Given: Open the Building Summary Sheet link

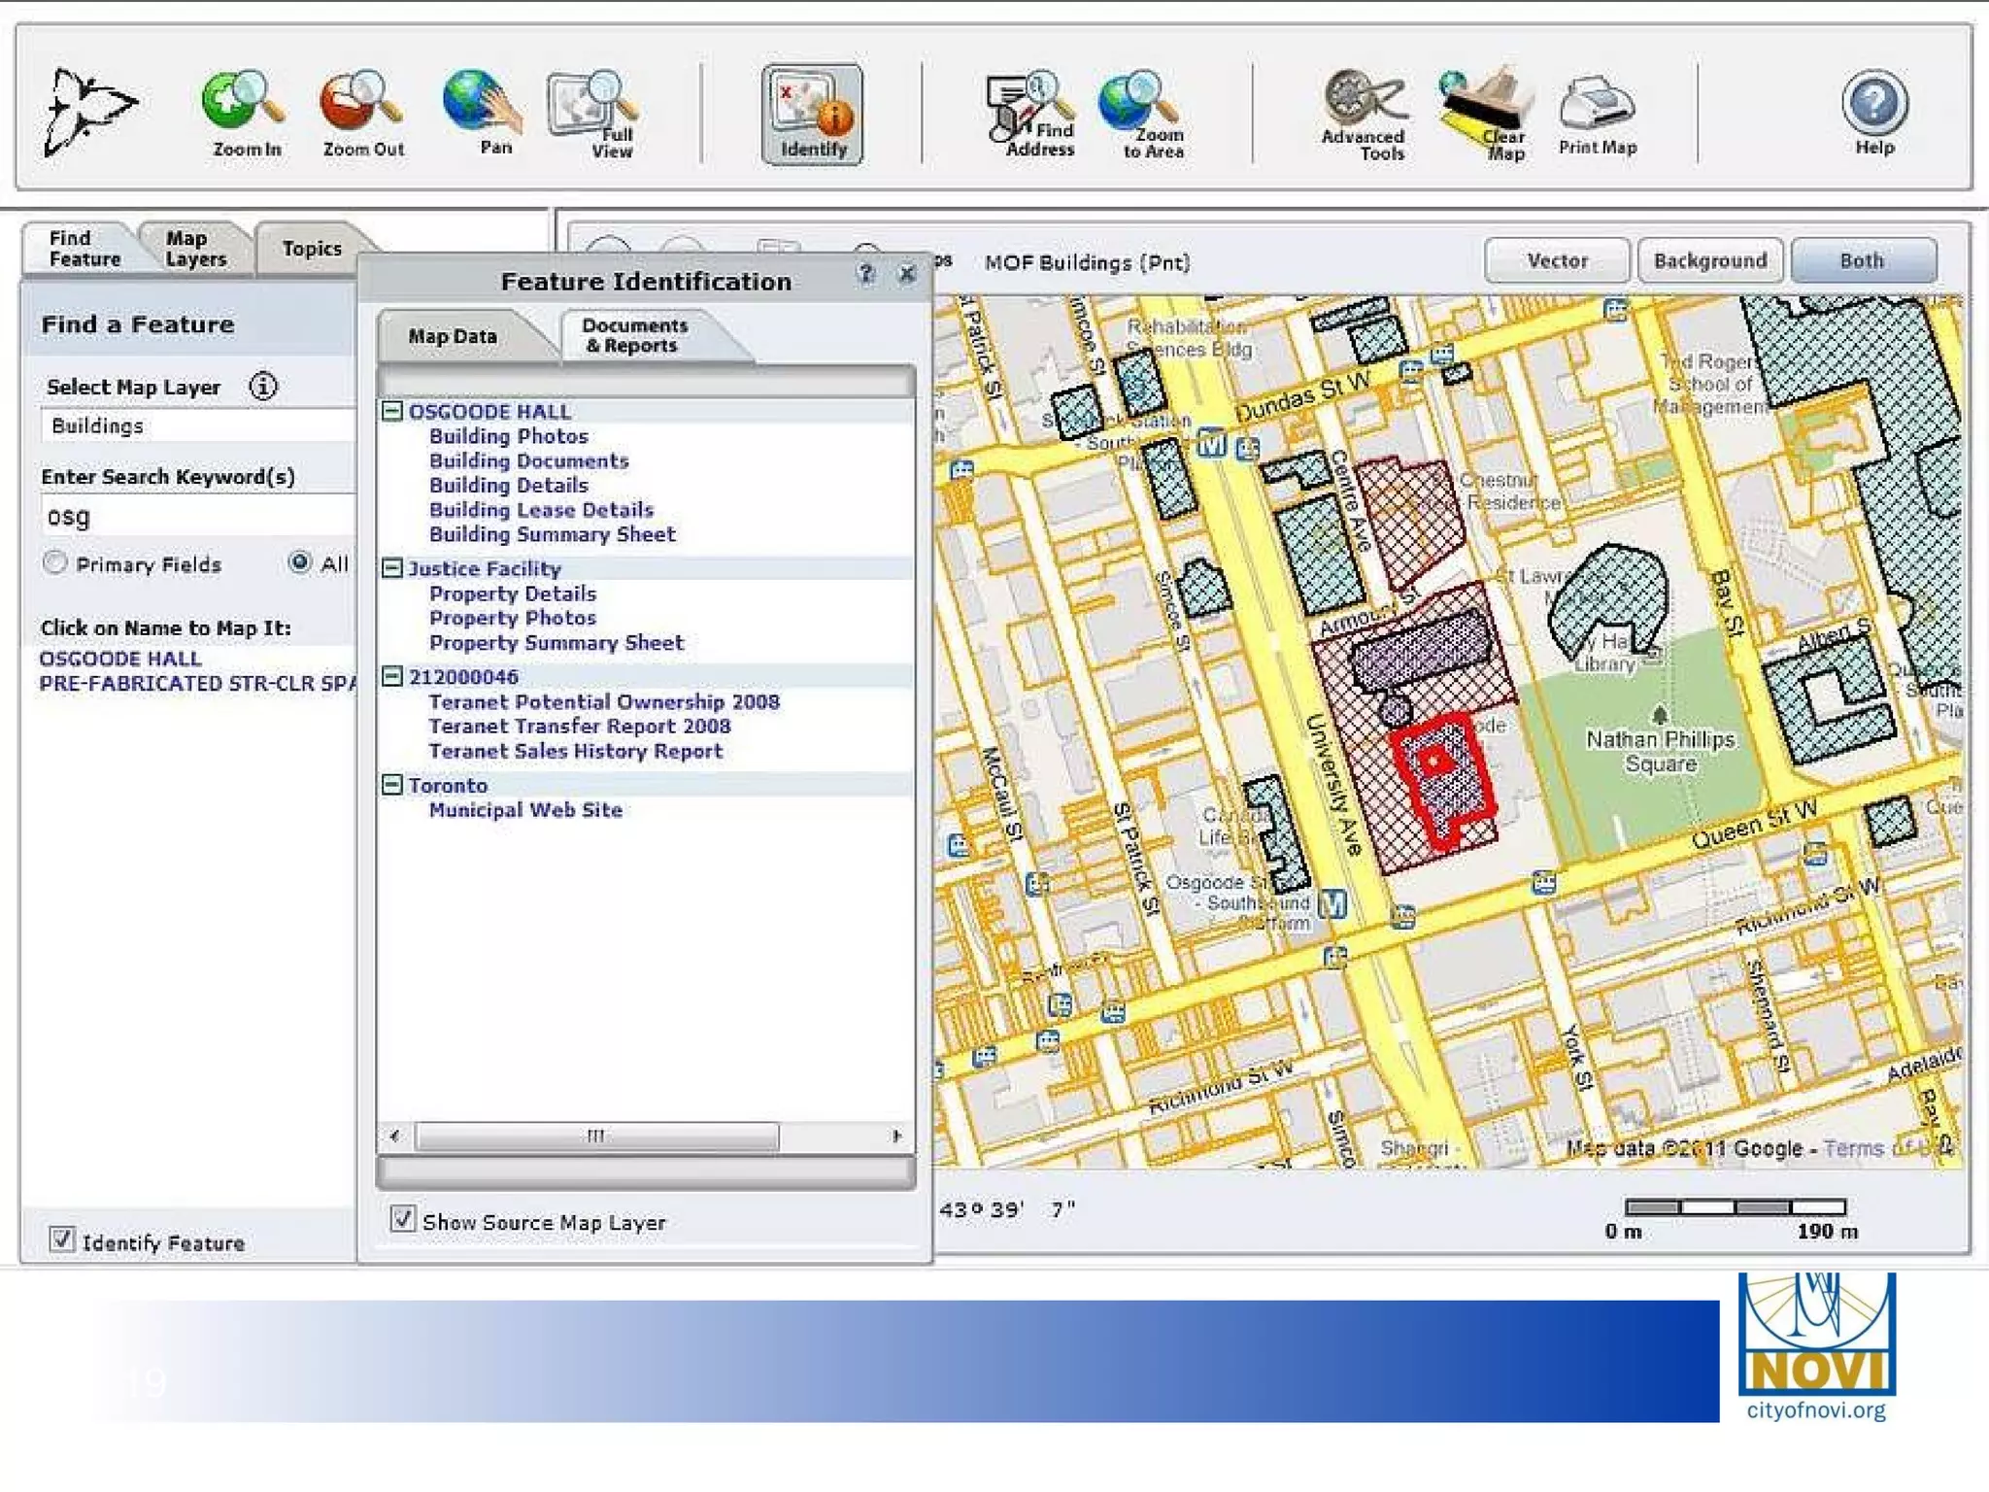Looking at the screenshot, I should 552,534.
